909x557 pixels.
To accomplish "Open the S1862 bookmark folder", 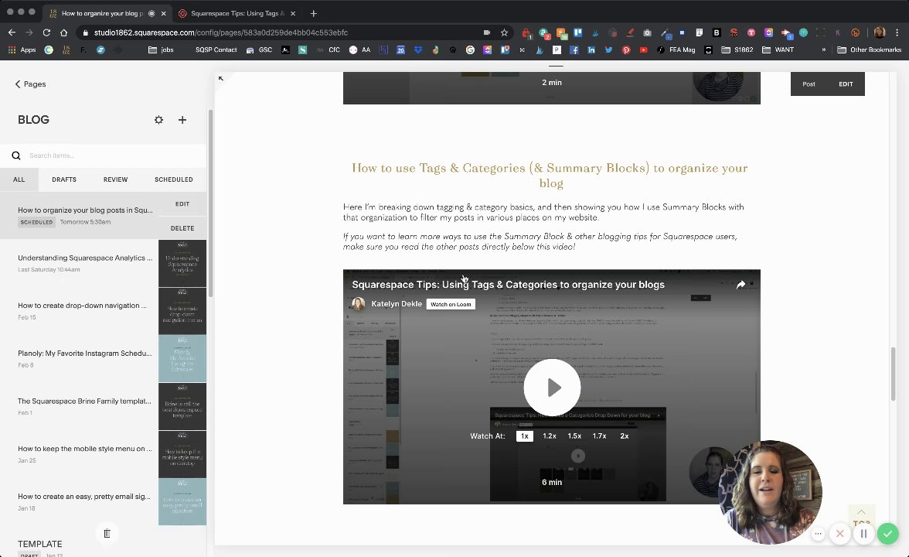I will (x=737, y=50).
